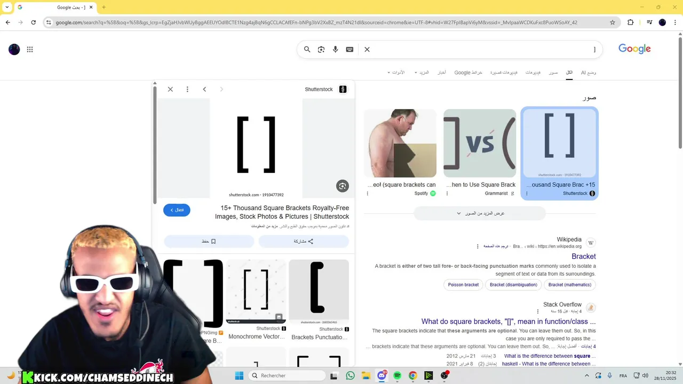Go to Google homepage via the logo
Screen dimensions: 683x384
pos(634,49)
